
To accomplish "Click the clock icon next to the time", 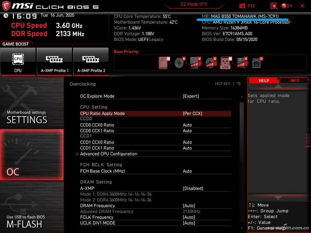I will (x=6, y=15).
